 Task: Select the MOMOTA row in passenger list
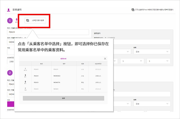[63, 82]
